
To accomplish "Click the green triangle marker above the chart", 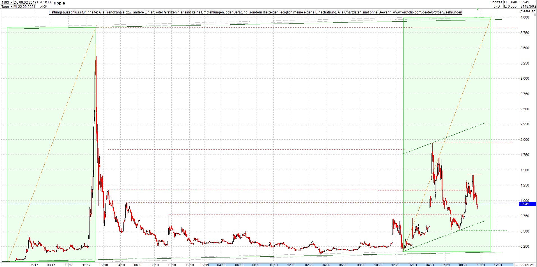I will tap(478, 9).
